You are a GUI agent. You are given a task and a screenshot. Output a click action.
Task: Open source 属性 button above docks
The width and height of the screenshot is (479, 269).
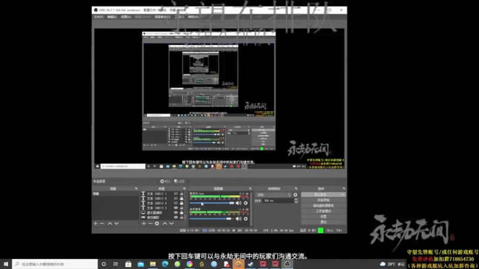(165, 182)
